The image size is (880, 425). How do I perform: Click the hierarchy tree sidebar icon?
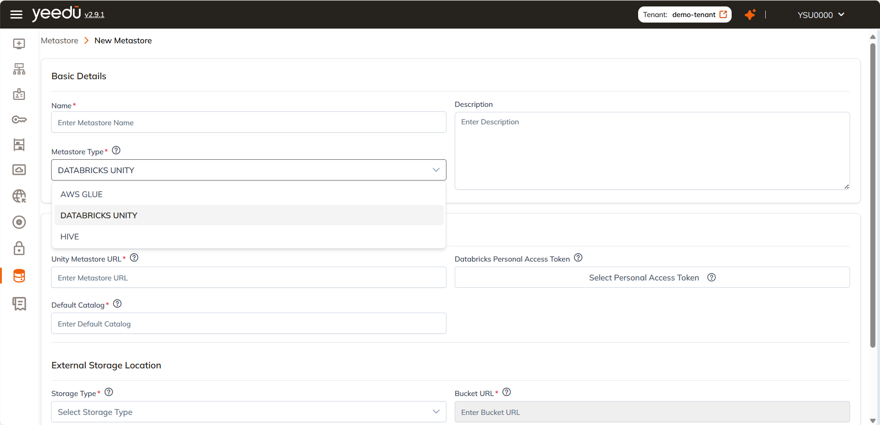point(19,69)
